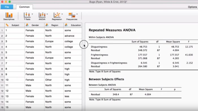Click the Disgustingness * Frighteningness interaction row
Screen dimensions: 198x111
(x=109, y=63)
